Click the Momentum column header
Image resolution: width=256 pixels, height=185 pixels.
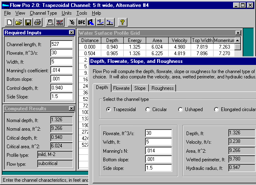tap(224, 40)
